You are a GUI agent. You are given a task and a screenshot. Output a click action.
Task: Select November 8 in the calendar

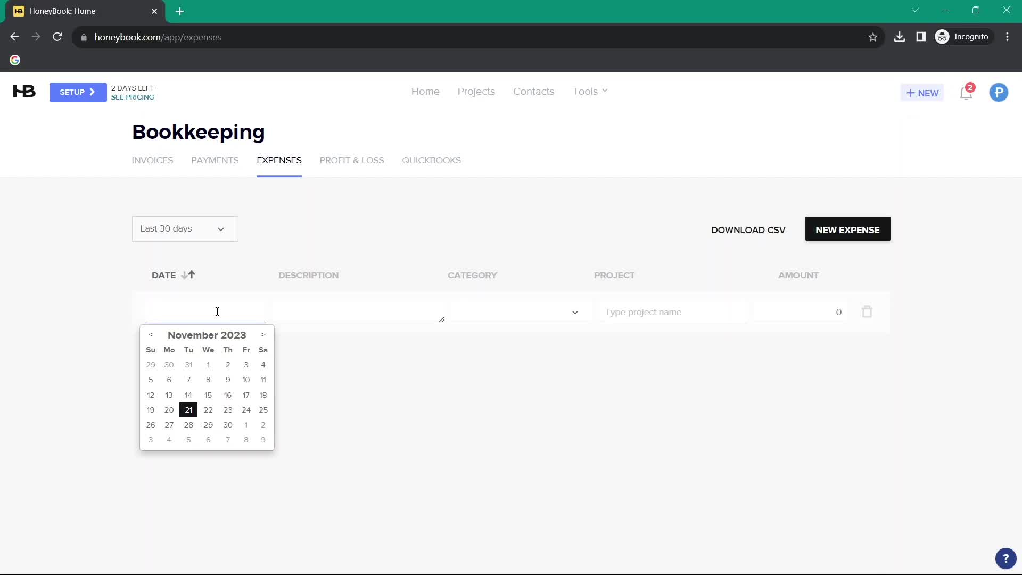[208, 380]
